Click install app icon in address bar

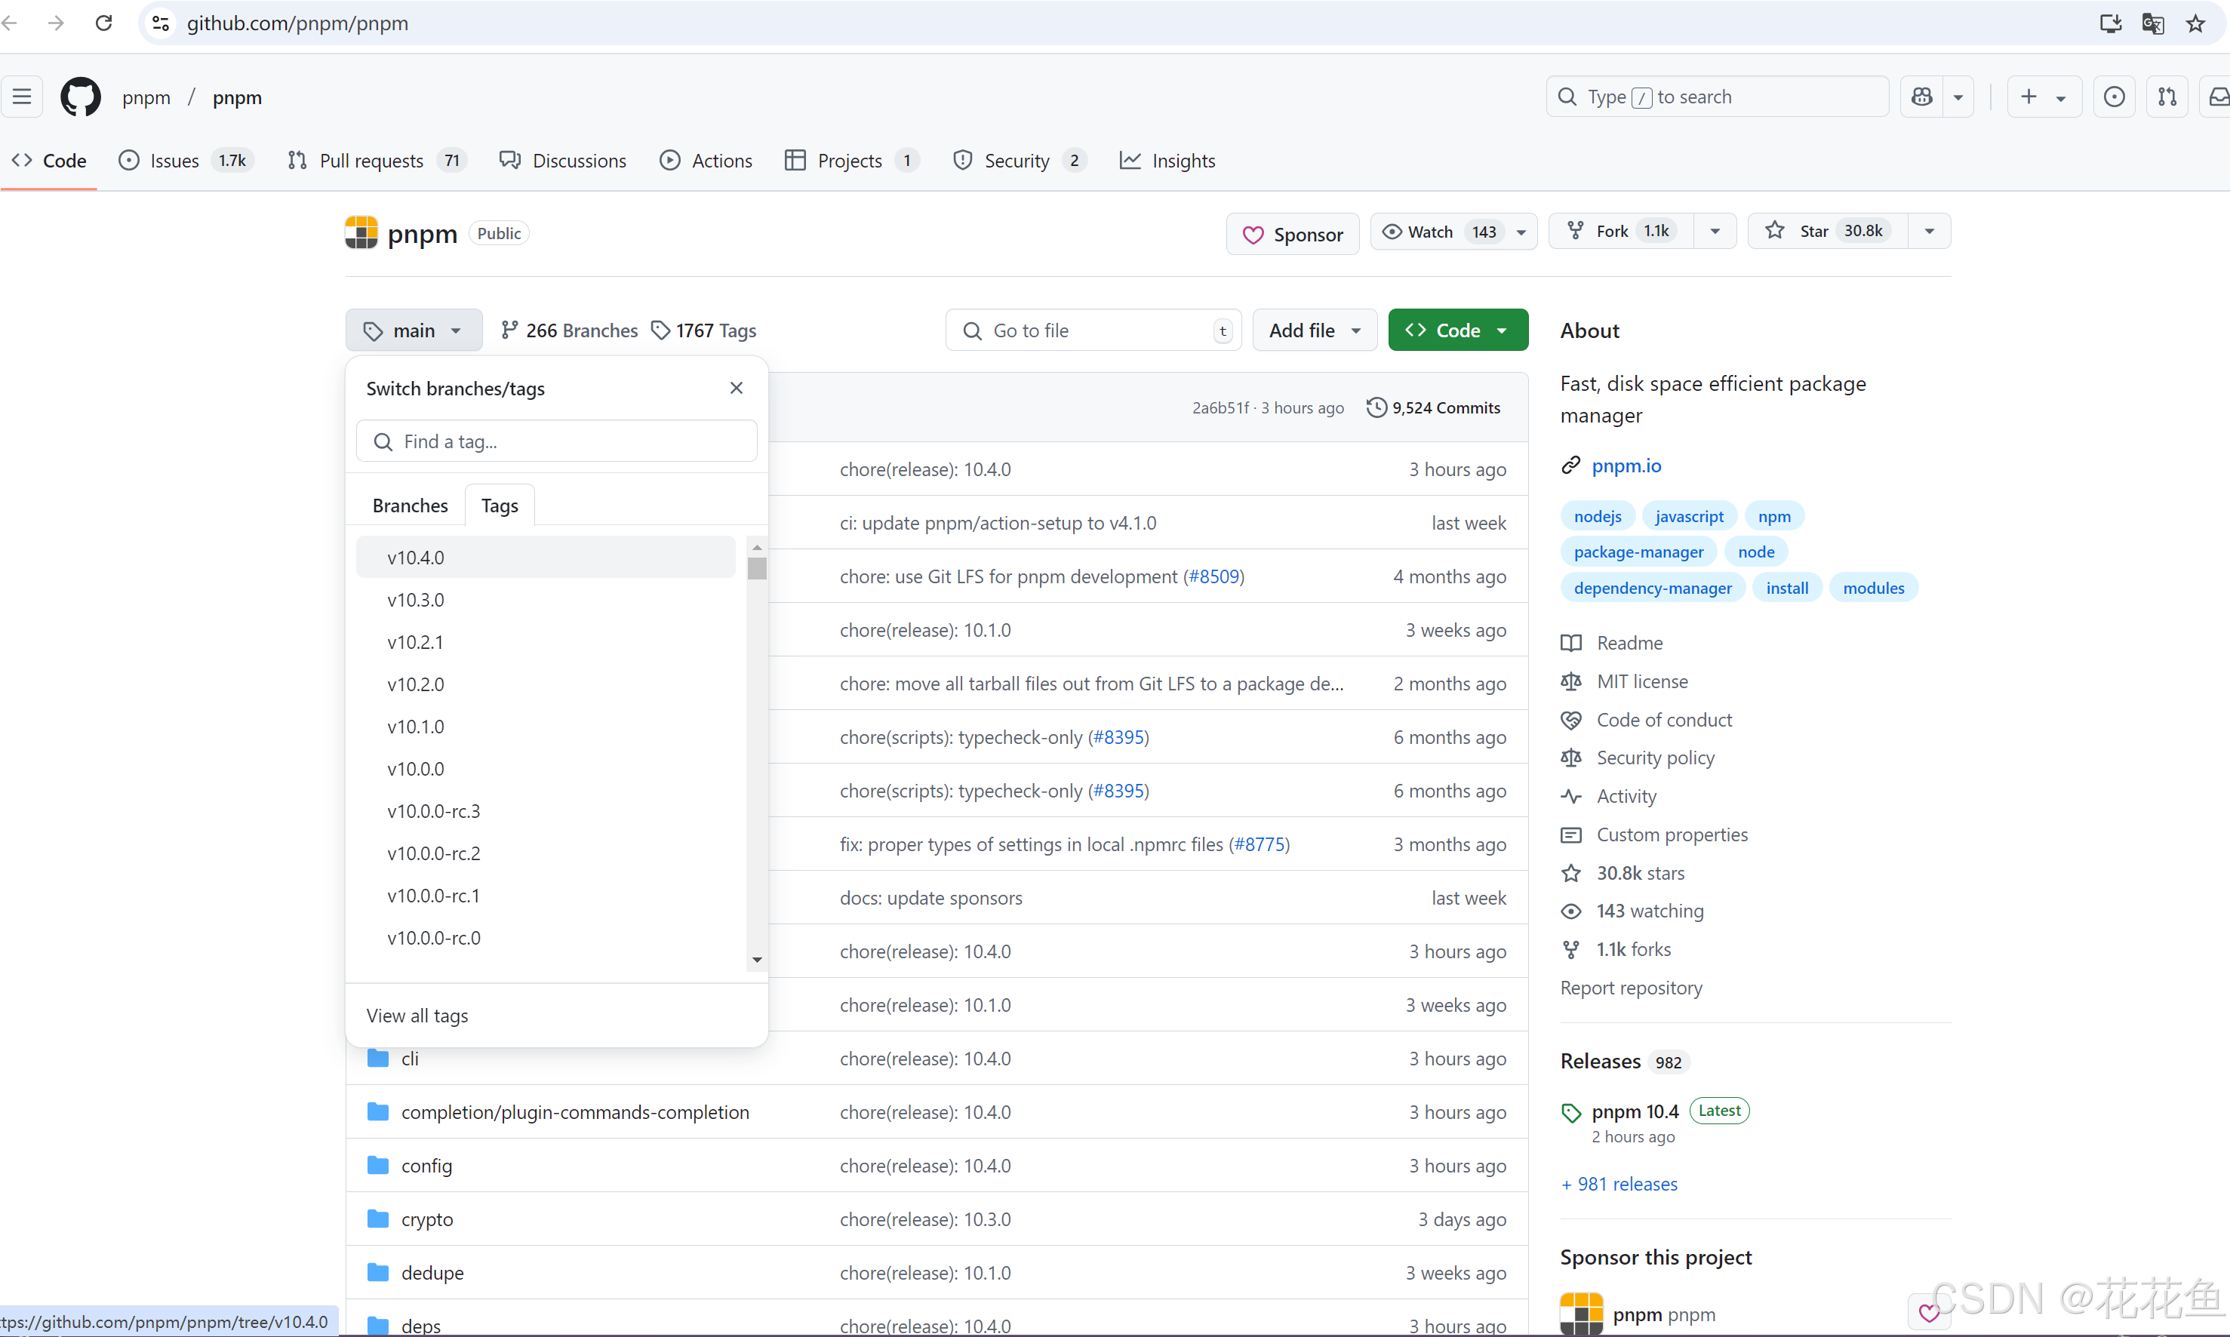click(2110, 23)
